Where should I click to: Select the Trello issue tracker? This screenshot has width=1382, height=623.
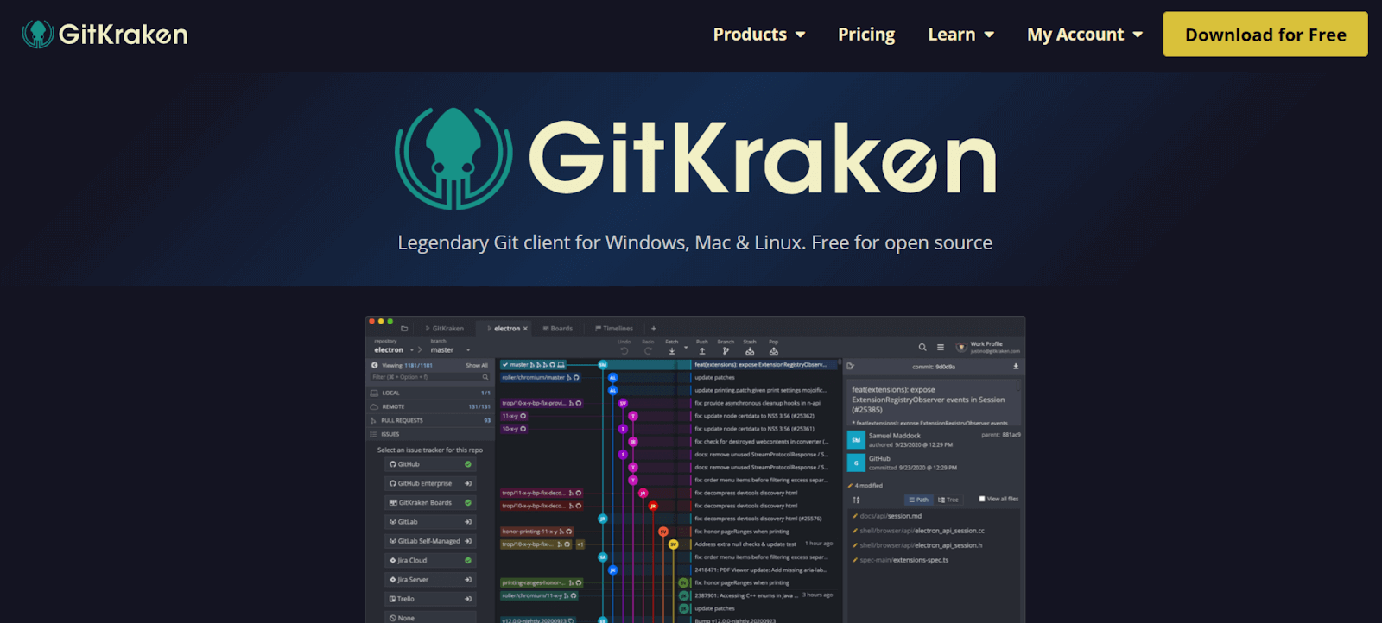click(x=430, y=599)
